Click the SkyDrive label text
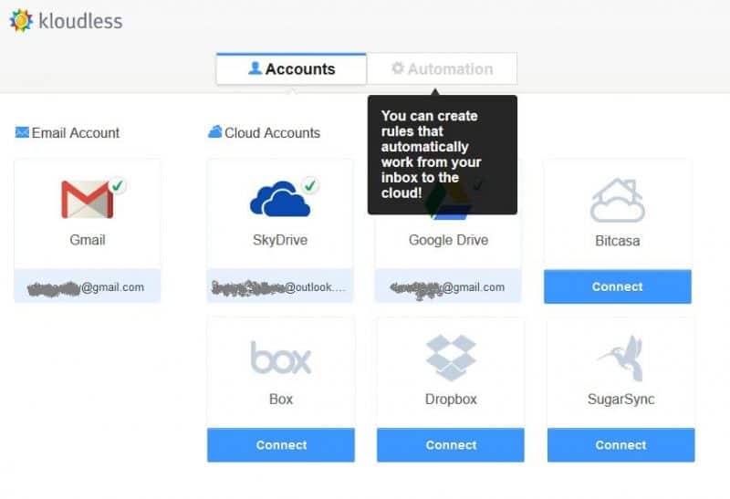This screenshot has height=499, width=730. click(x=280, y=240)
